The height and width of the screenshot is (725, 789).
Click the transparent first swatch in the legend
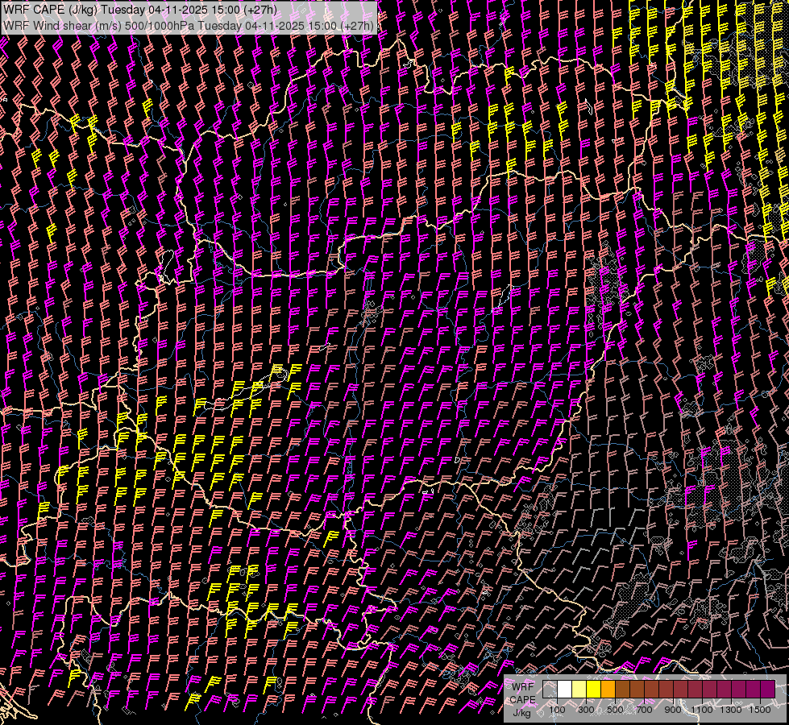(x=550, y=690)
